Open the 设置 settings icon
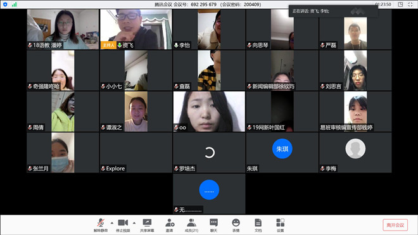The image size is (418, 235). (x=280, y=225)
